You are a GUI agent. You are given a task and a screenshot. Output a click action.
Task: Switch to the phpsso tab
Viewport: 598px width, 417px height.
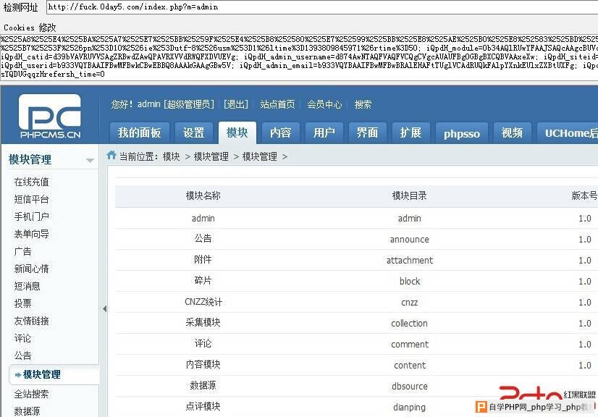[x=461, y=133]
